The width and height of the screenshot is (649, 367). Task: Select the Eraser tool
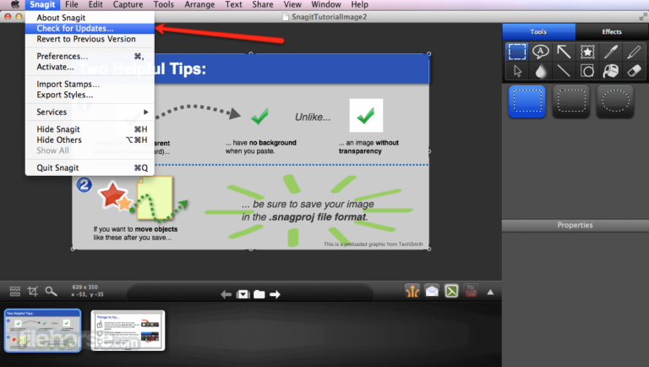coord(634,71)
